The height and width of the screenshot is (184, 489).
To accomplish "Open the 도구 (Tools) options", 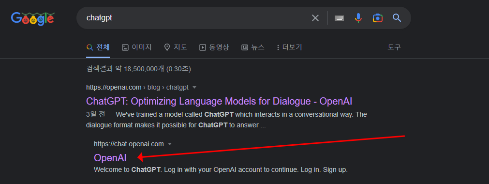I will pyautogui.click(x=394, y=47).
